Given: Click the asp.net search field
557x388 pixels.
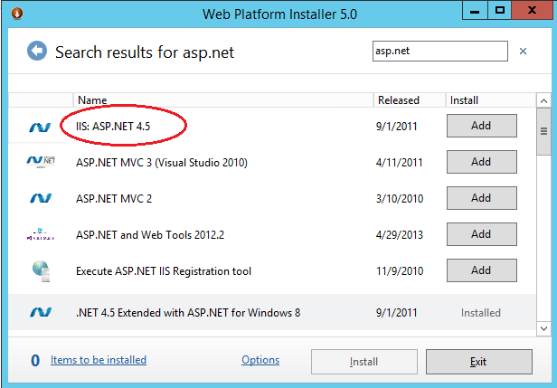Looking at the screenshot, I should click(x=440, y=52).
